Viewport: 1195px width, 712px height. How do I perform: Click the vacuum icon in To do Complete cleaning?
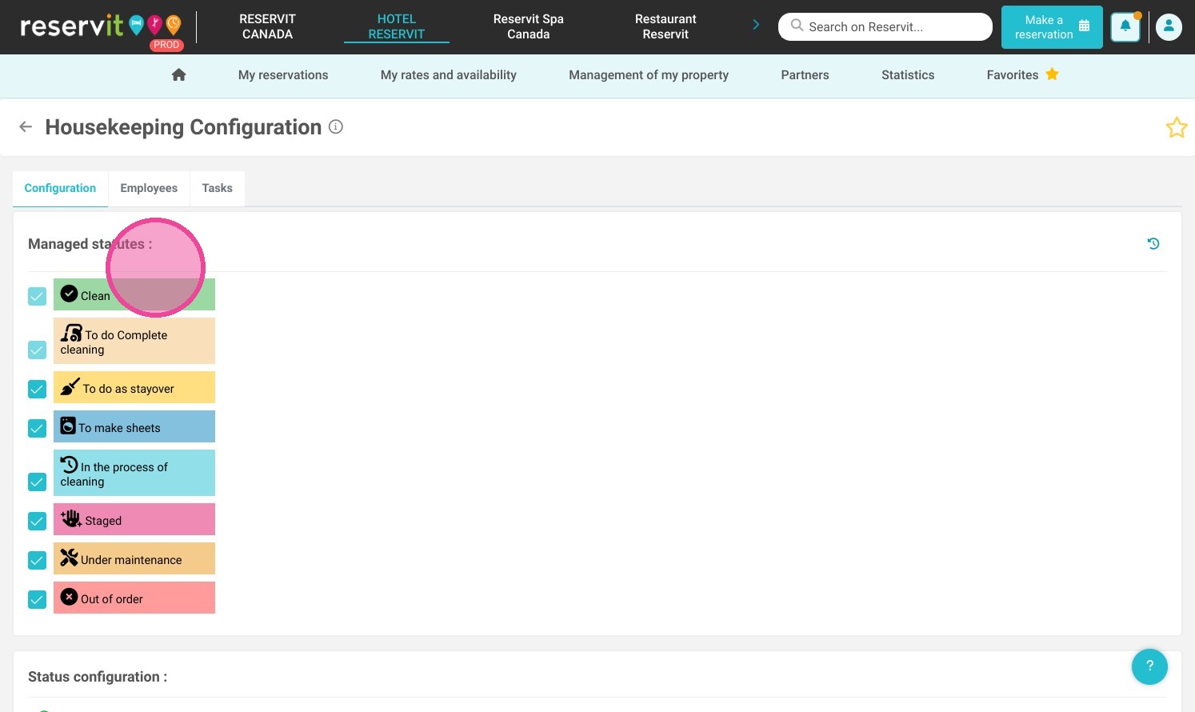pyautogui.click(x=71, y=332)
